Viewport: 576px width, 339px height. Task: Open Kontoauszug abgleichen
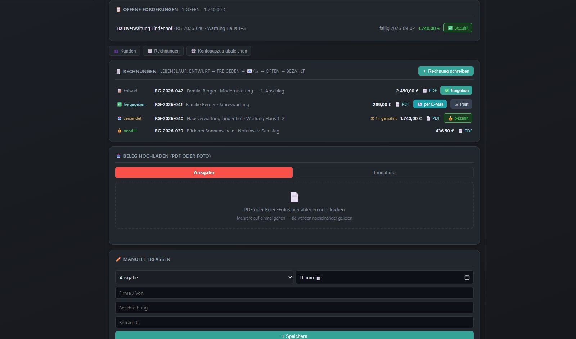[219, 51]
